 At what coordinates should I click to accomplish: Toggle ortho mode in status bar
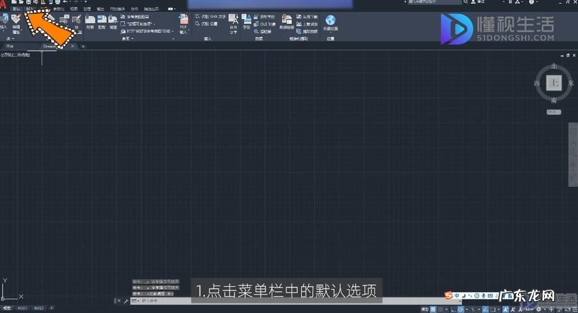coord(454,309)
